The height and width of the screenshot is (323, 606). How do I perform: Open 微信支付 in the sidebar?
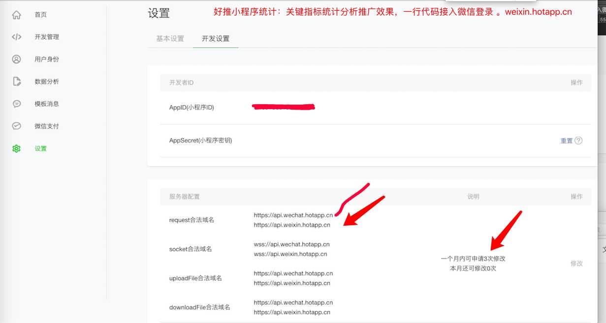tap(47, 126)
